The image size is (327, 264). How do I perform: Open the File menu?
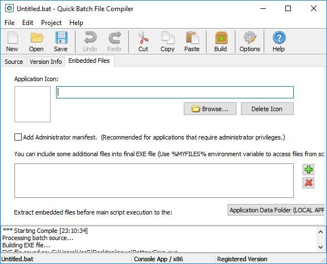click(9, 23)
